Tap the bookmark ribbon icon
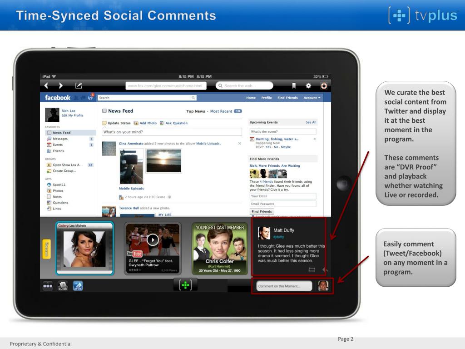The height and width of the screenshot is (349, 465). pyautogui.click(x=294, y=86)
